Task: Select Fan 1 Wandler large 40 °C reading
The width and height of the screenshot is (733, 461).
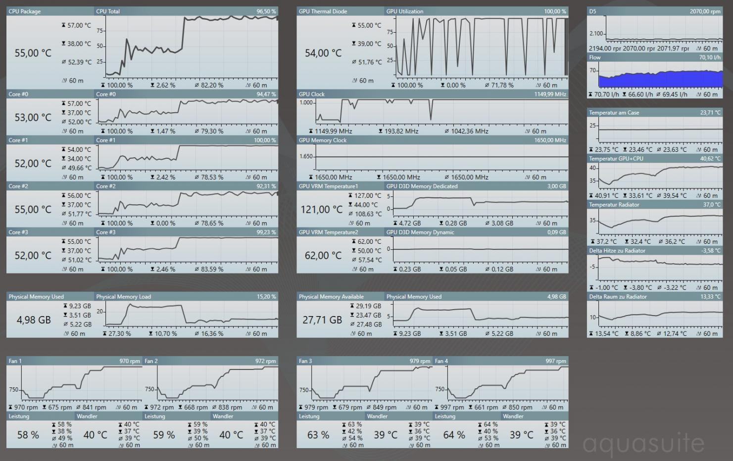Action: [95, 435]
